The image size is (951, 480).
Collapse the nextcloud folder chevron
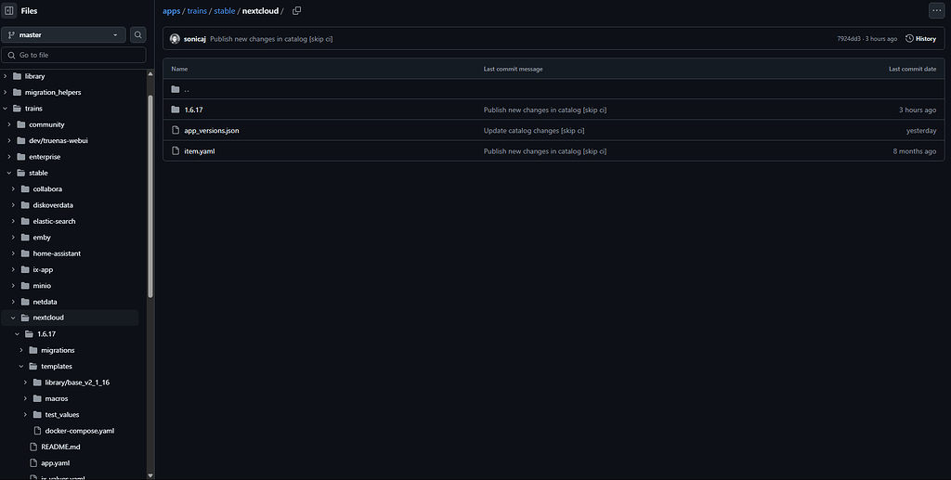pyautogui.click(x=13, y=318)
